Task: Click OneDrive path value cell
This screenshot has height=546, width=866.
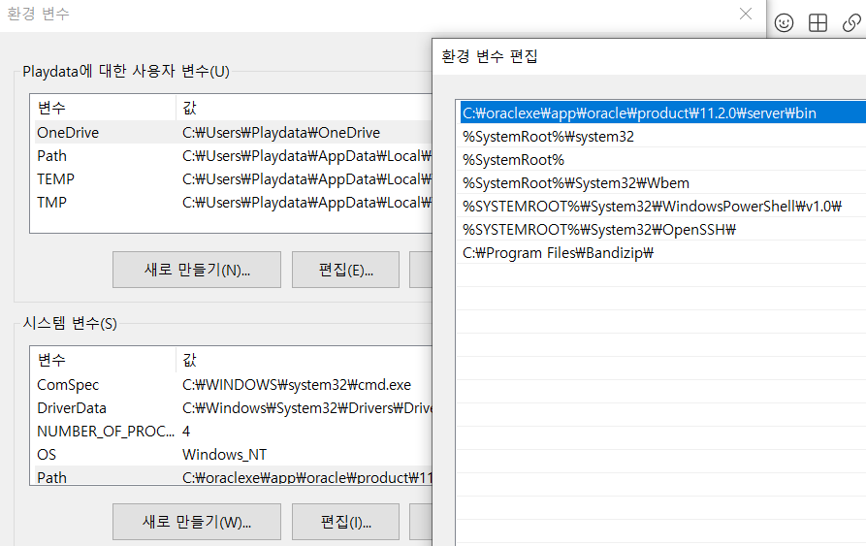Action: 281,133
